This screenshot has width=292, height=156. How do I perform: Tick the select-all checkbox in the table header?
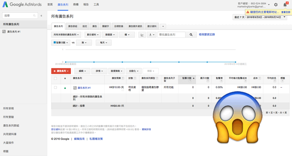tap(55, 78)
